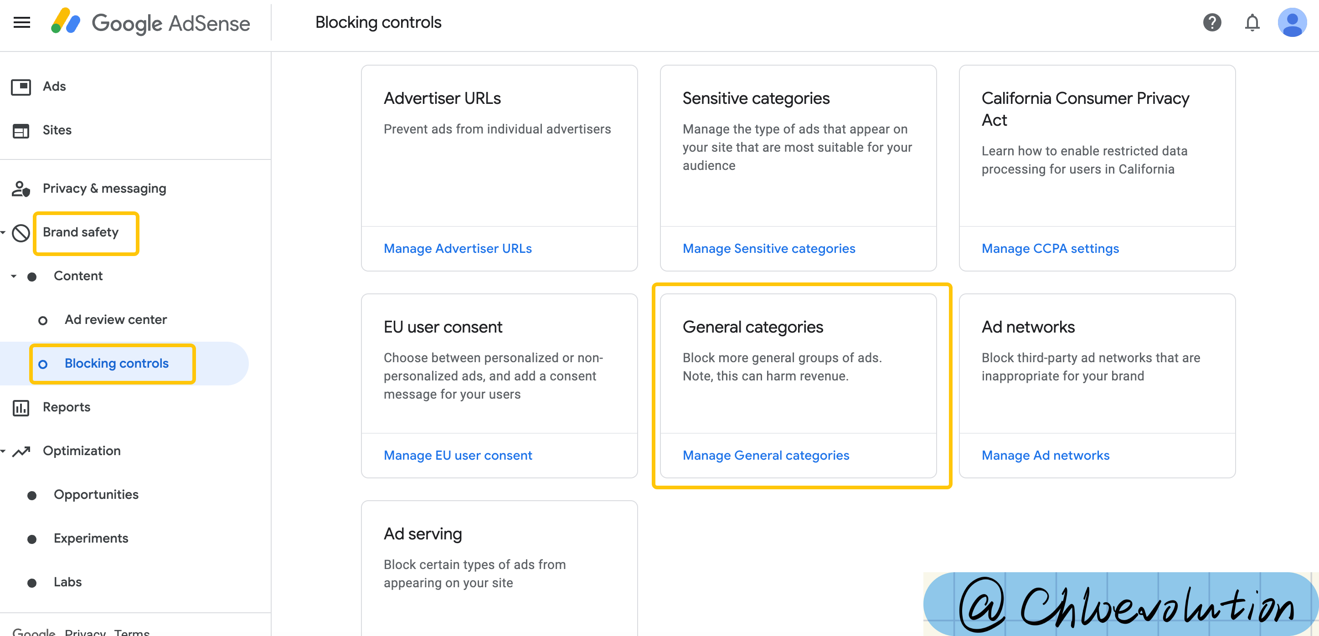Image resolution: width=1319 pixels, height=636 pixels.
Task: Select the Ad networks card title
Action: (1028, 327)
